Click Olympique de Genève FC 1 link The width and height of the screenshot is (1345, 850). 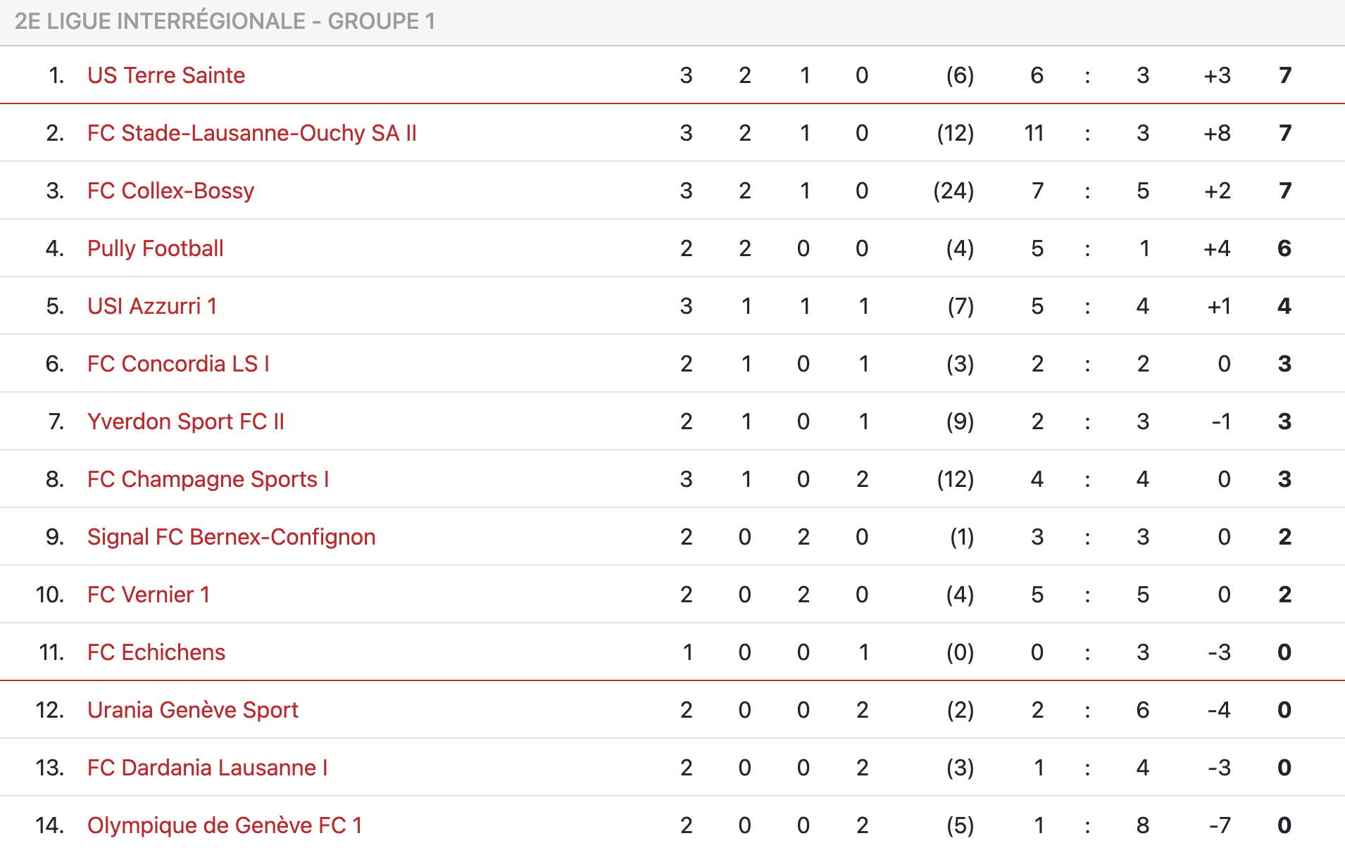pyautogui.click(x=225, y=825)
